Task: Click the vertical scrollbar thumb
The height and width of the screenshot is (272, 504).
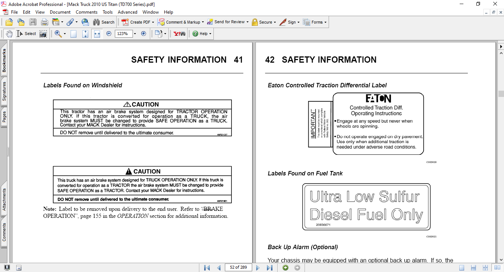Action: 501,94
